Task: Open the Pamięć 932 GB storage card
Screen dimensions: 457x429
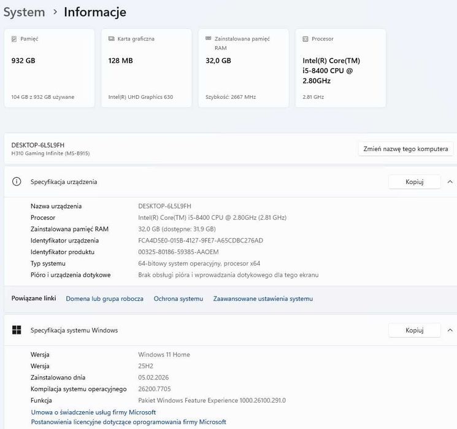Action: pyautogui.click(x=49, y=68)
